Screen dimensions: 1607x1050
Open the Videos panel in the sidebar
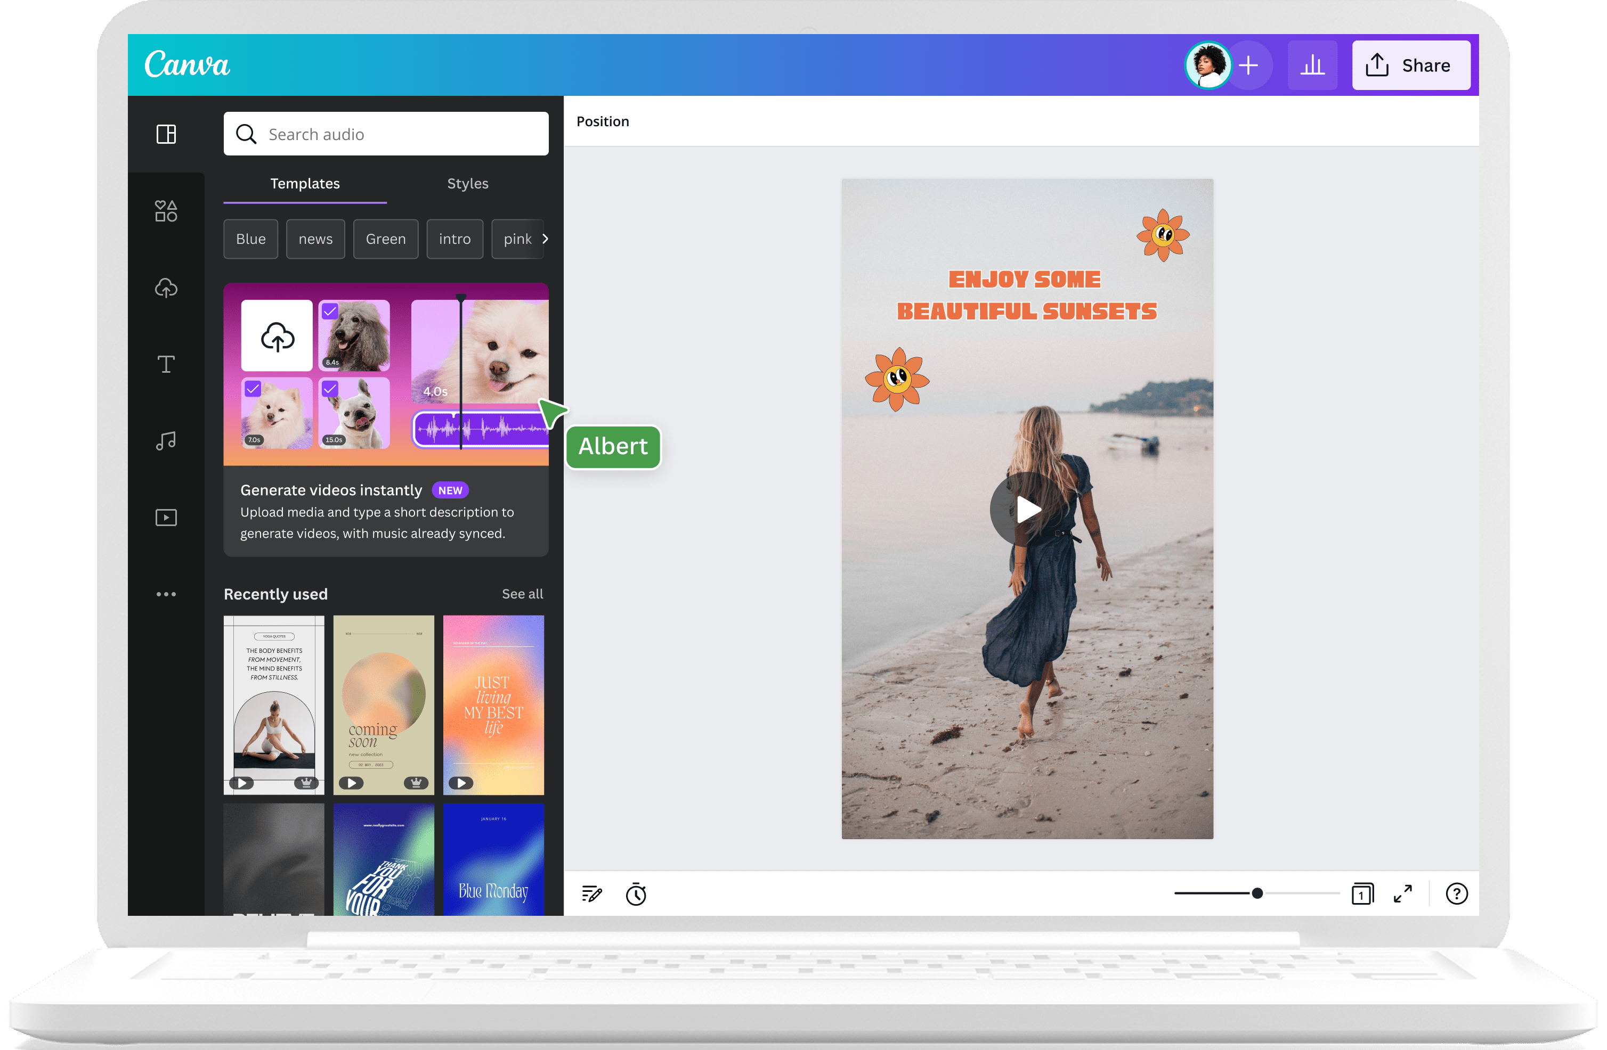(166, 517)
